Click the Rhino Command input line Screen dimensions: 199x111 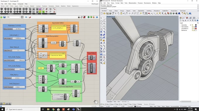tap(148, 8)
